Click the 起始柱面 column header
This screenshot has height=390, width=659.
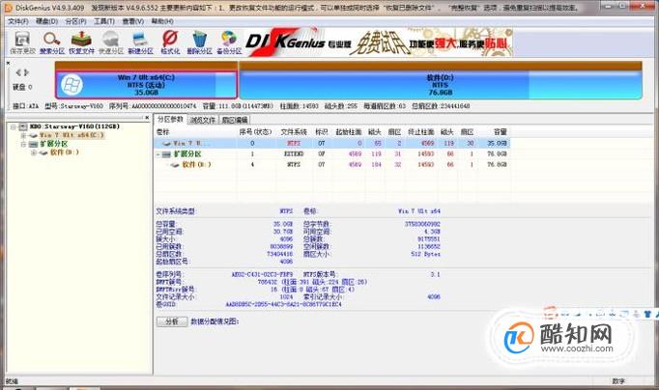349,132
